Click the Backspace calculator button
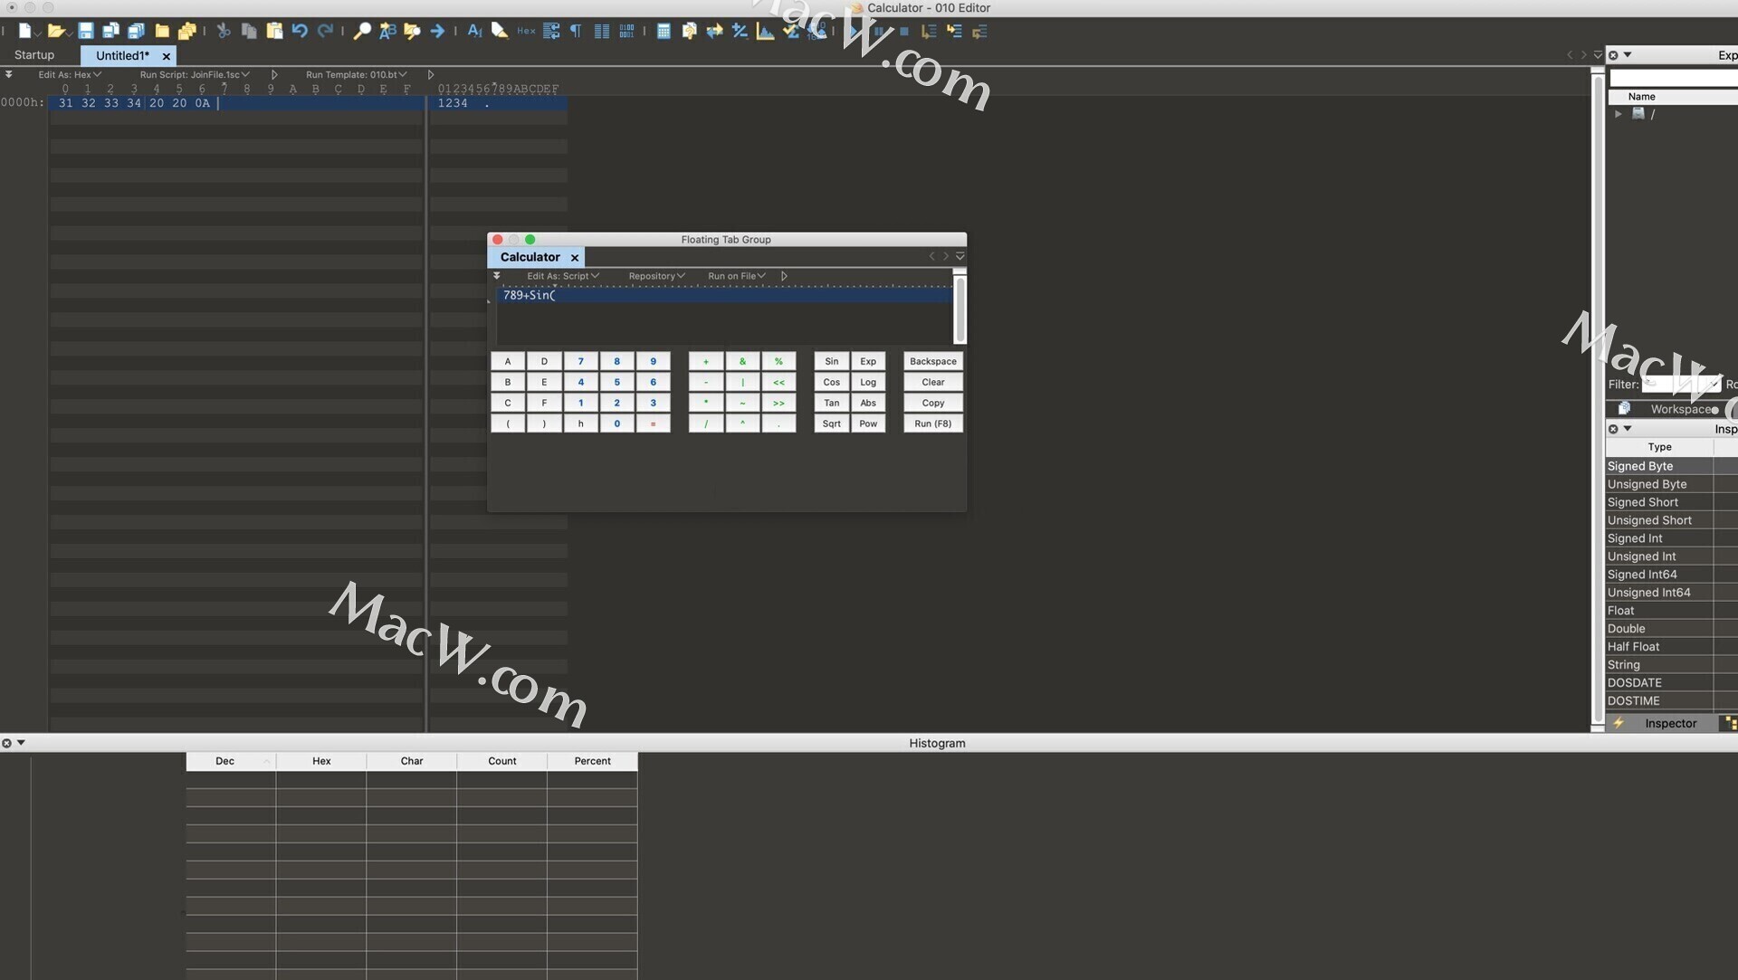Image resolution: width=1738 pixels, height=980 pixels. [x=932, y=361]
